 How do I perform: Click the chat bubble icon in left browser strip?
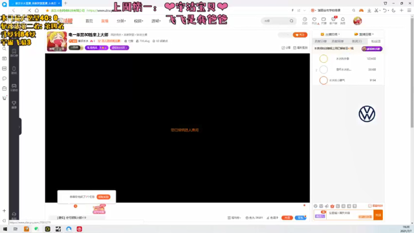[x=5, y=78]
